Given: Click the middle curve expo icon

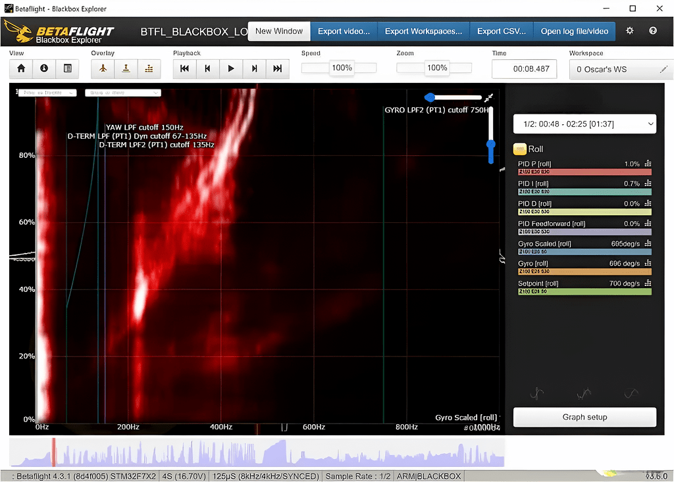Looking at the screenshot, I should (584, 393).
